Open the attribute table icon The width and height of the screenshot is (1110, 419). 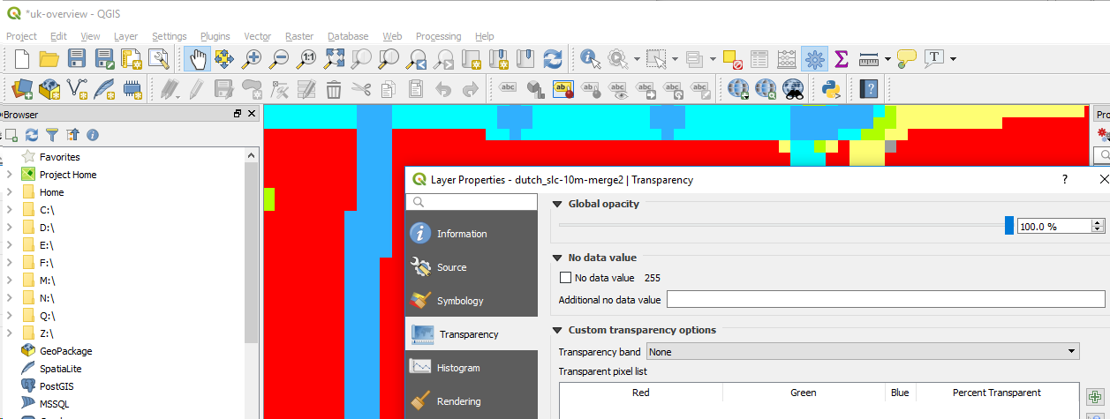[759, 59]
